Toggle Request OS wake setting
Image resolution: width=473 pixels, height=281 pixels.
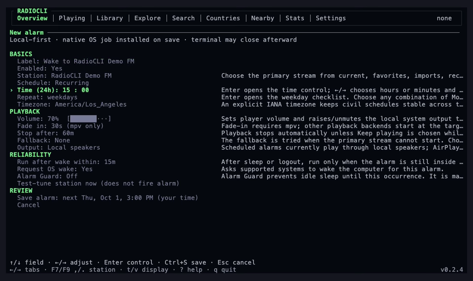tap(55, 169)
